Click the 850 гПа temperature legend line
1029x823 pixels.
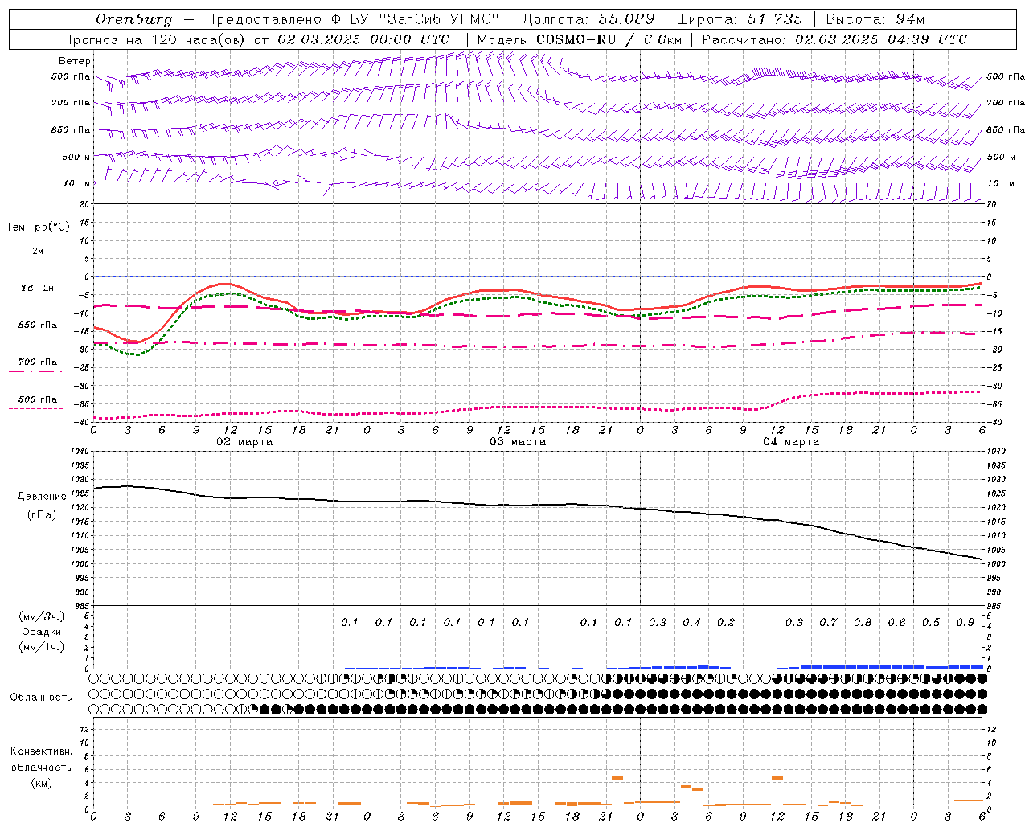(x=37, y=334)
